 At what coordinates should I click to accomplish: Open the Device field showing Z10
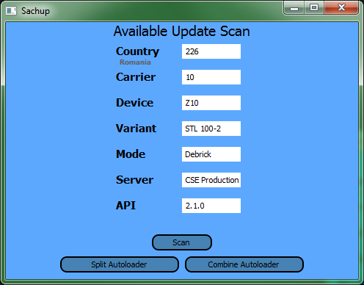click(211, 103)
